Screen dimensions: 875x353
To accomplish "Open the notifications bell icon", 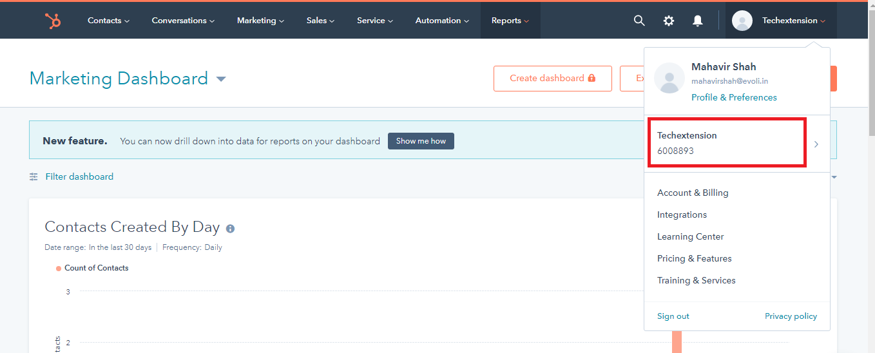I will (698, 21).
